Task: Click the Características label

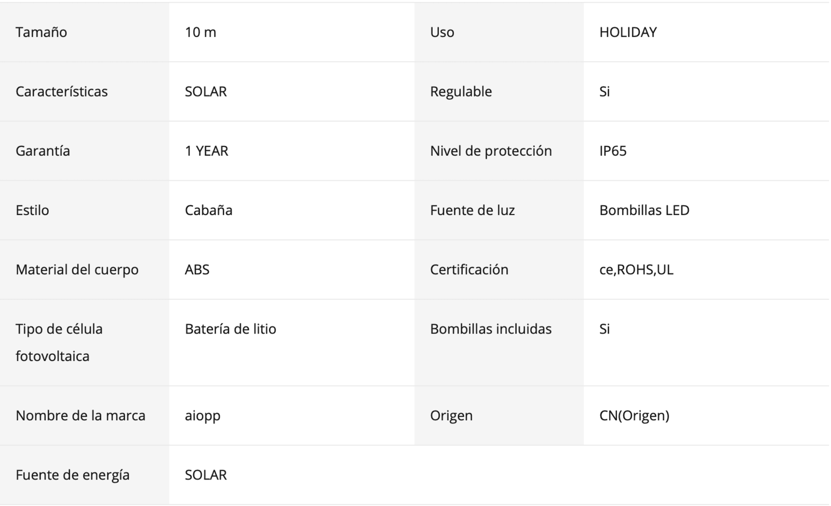Action: 62,91
